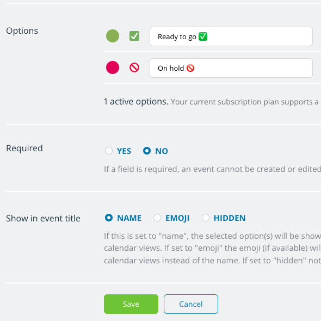Click the checkmark emoji icon left of Ready to go field
The height and width of the screenshot is (321, 321).
pos(134,36)
